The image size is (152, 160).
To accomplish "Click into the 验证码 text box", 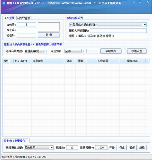I will 26,35.
